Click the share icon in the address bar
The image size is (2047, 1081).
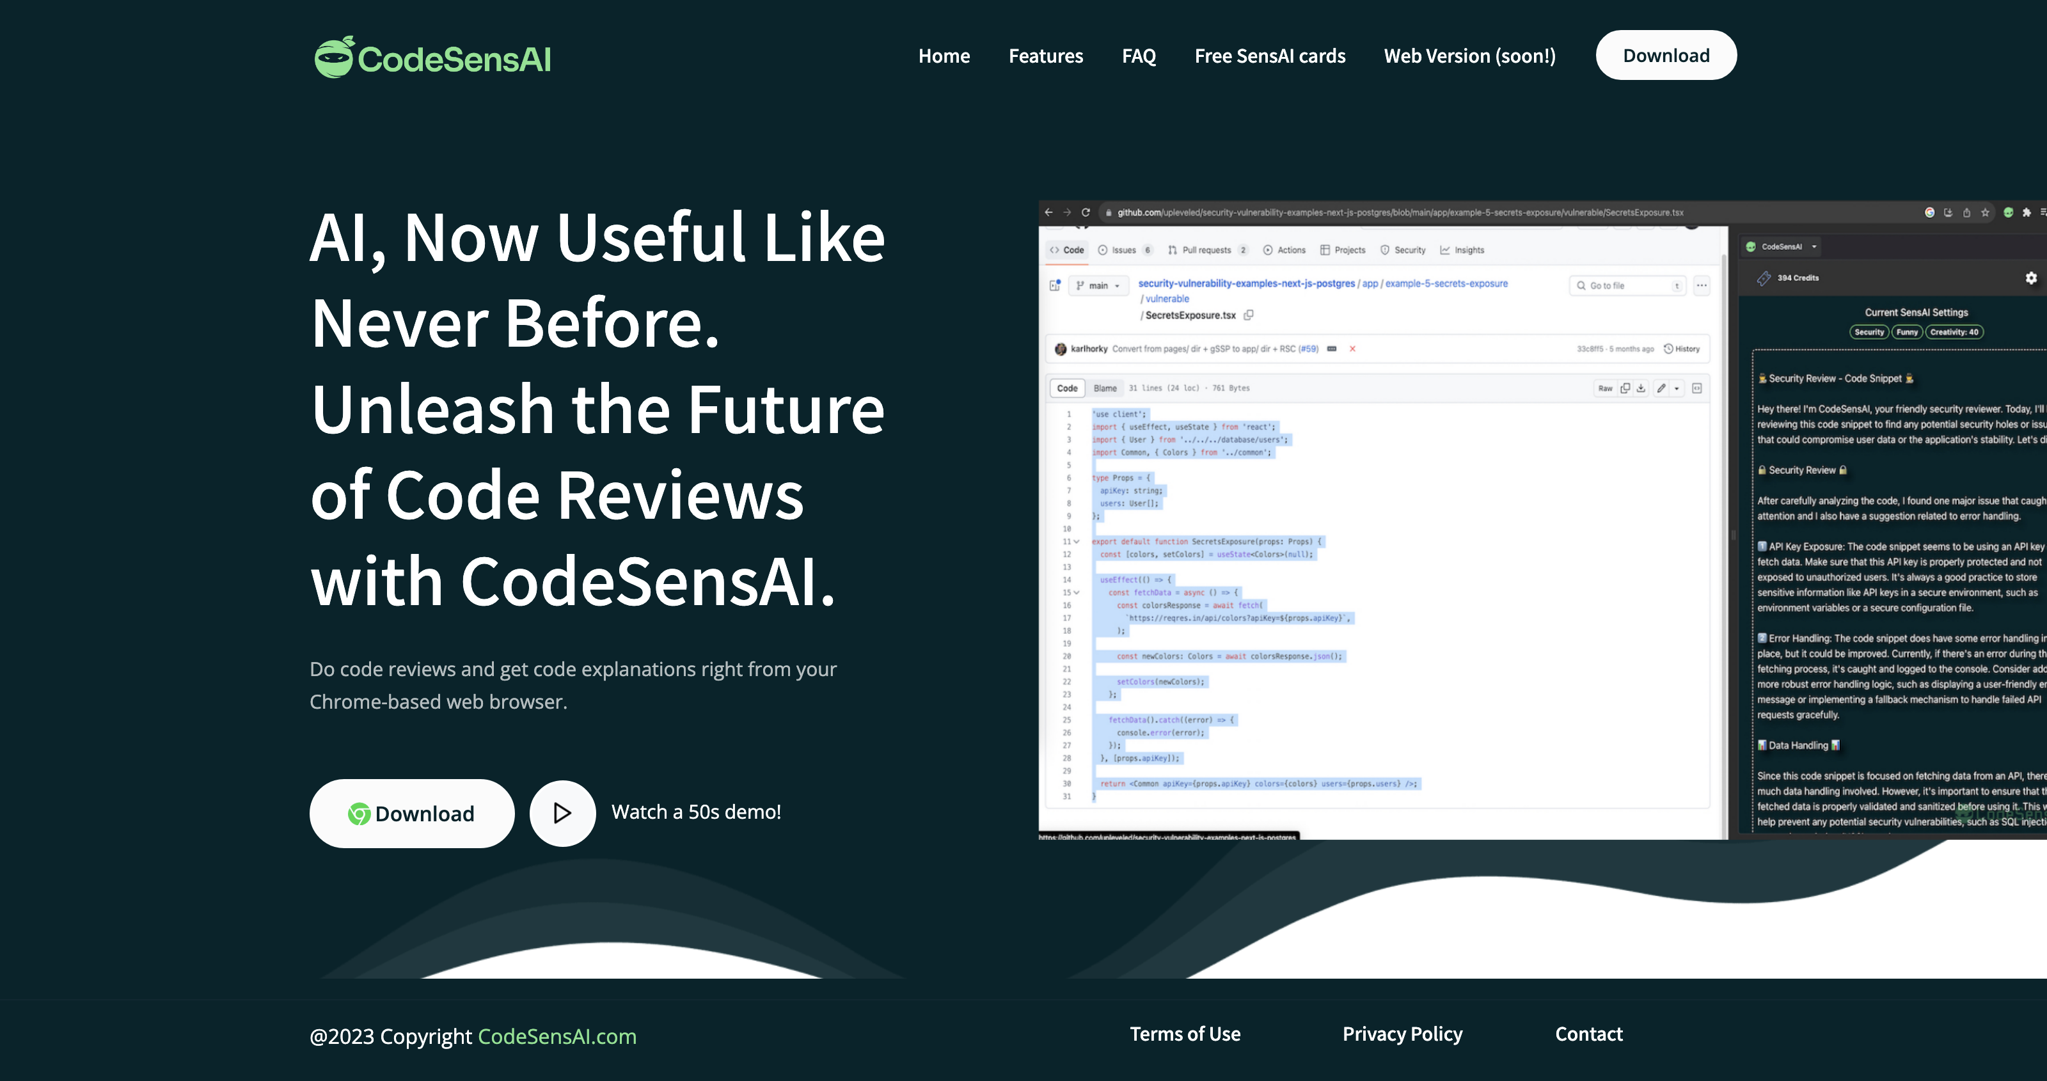coord(1967,212)
